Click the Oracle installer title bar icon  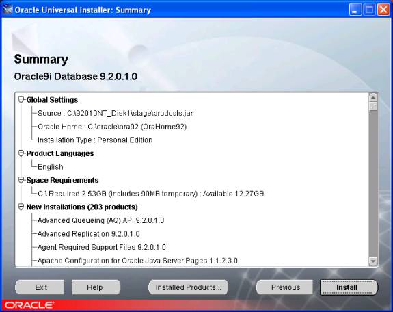pos(8,10)
